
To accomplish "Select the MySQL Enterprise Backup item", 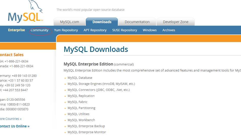I will point(86,126).
